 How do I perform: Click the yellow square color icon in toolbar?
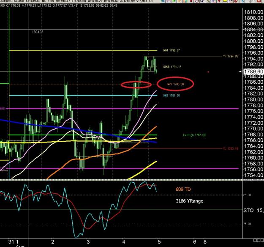pyautogui.click(x=225, y=1)
